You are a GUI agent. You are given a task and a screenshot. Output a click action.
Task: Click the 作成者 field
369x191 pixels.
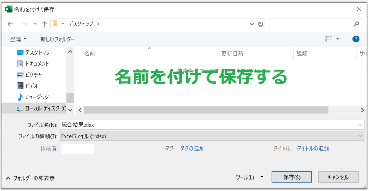tap(77, 149)
